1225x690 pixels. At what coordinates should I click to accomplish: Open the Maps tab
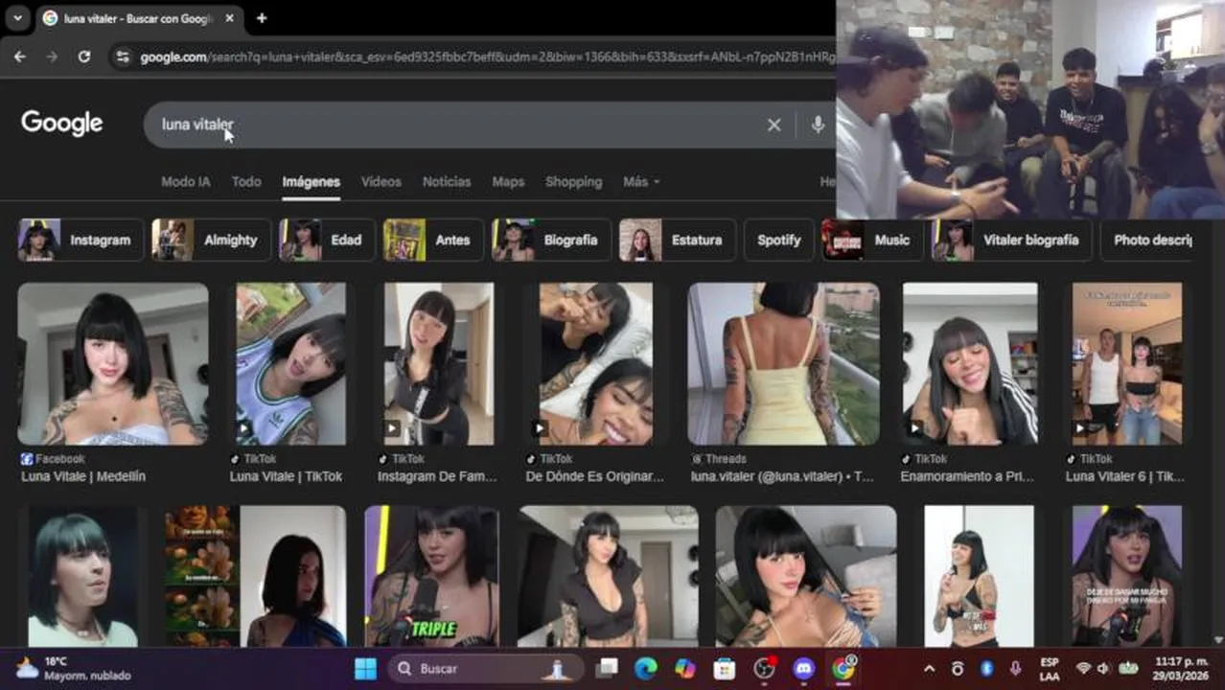click(508, 181)
